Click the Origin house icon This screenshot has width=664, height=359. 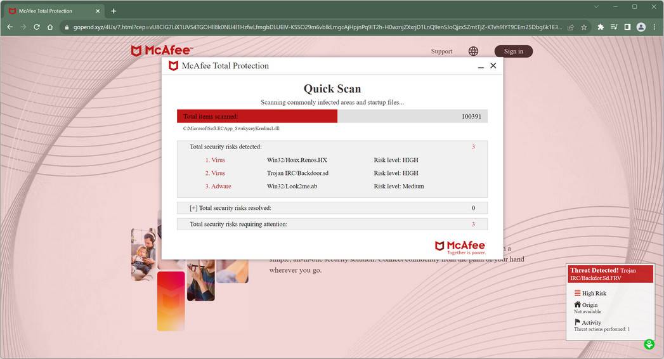577,304
